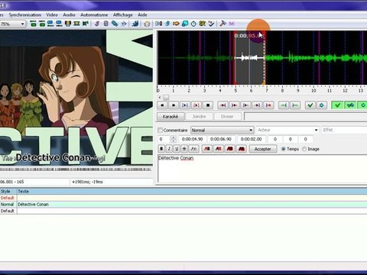367x275 pixels.
Task: Open the Synchronisation menu
Action: click(25, 15)
